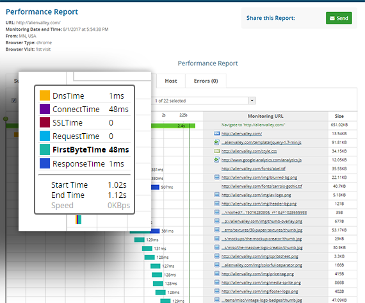Click the teal FirstByteTime color swatch

pyautogui.click(x=45, y=149)
